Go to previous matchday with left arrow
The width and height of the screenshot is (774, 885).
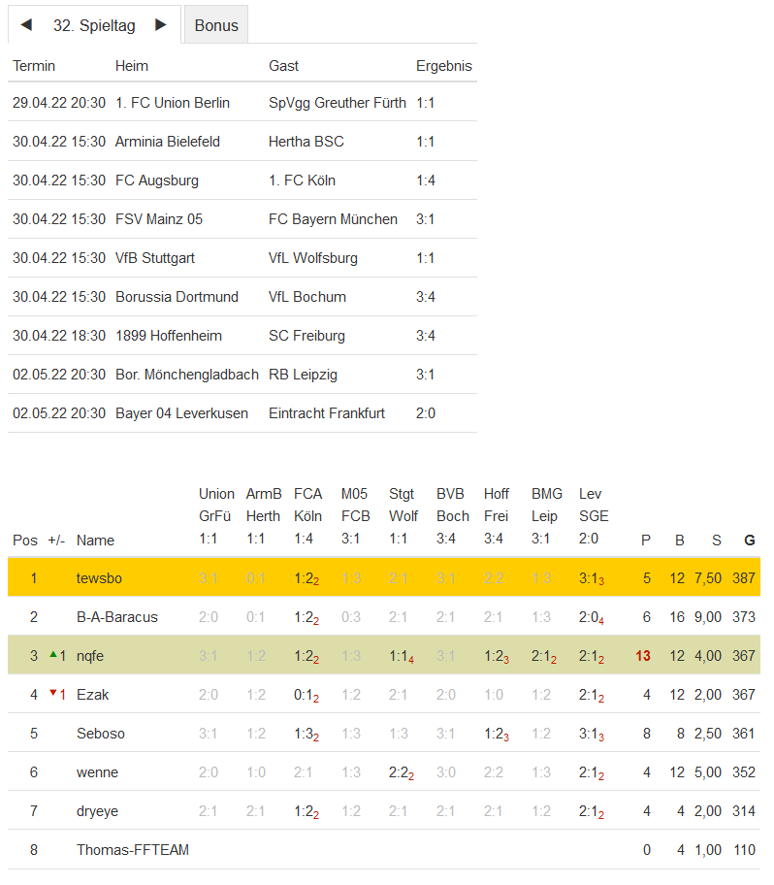point(26,25)
